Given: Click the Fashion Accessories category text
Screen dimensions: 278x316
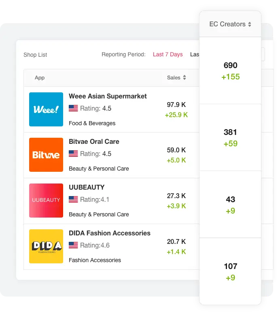Looking at the screenshot, I should coord(95,260).
